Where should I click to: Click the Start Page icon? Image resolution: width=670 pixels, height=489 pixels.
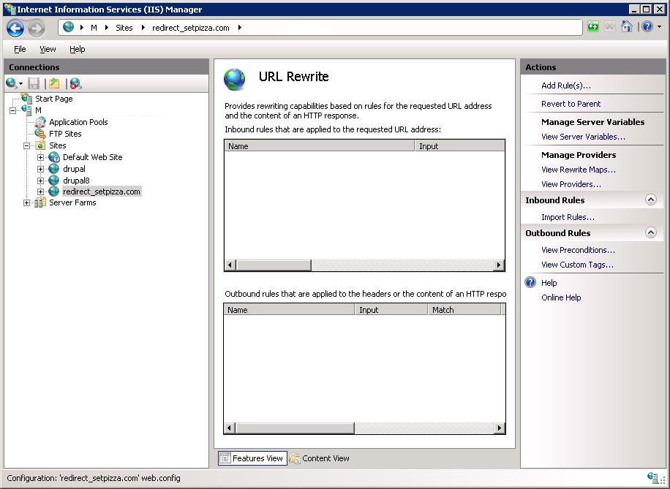pos(26,98)
